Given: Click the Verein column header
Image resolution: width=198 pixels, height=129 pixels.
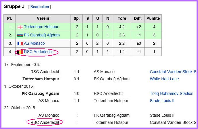Looking at the screenshot, I should pos(43,18).
